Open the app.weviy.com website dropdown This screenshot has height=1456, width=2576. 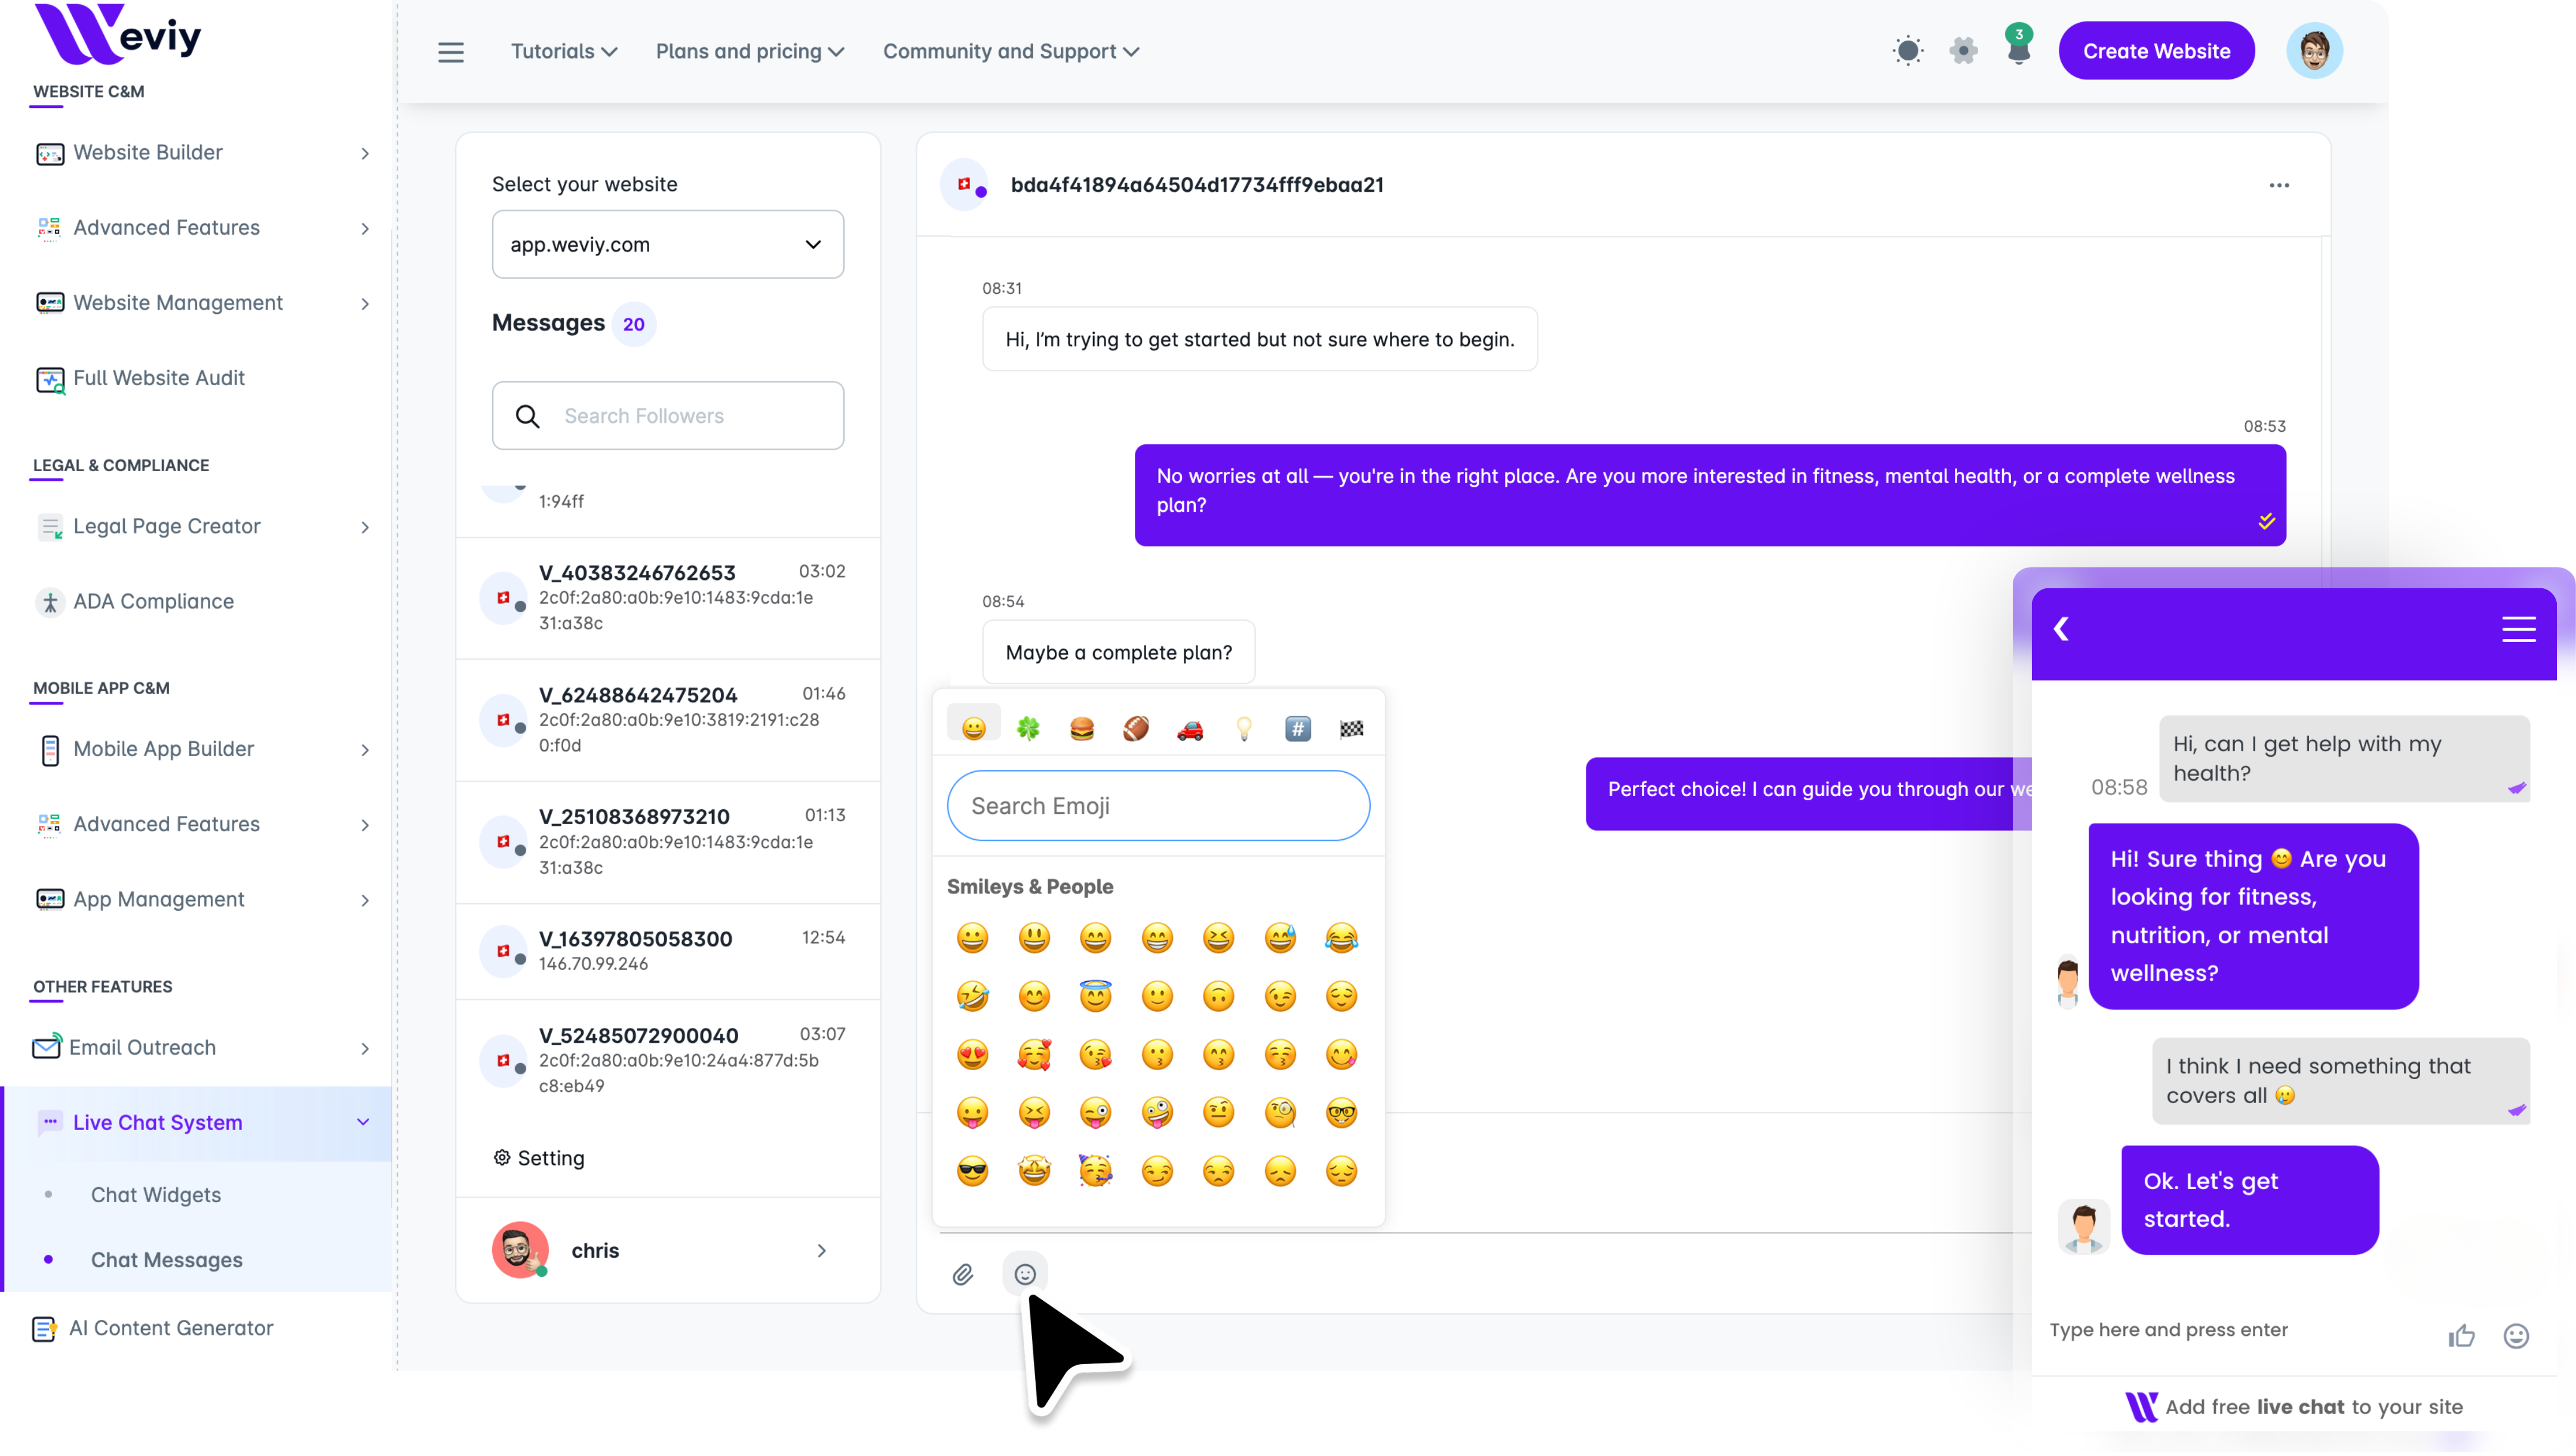click(667, 244)
